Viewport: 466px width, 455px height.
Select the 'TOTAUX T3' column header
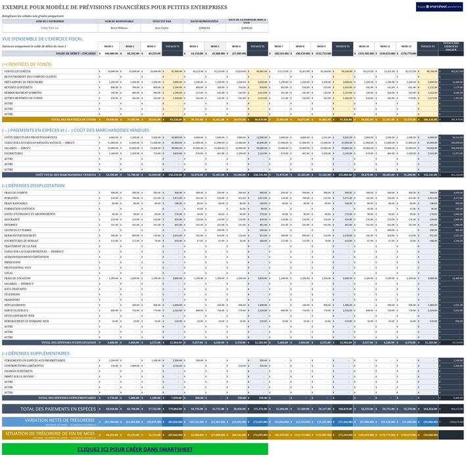[342, 47]
